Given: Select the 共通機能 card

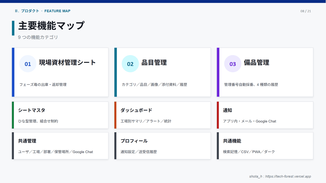Looking at the screenshot, I should 265,146.
